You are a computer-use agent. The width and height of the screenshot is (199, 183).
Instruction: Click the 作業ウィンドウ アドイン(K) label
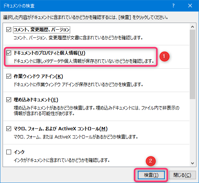(x=38, y=76)
